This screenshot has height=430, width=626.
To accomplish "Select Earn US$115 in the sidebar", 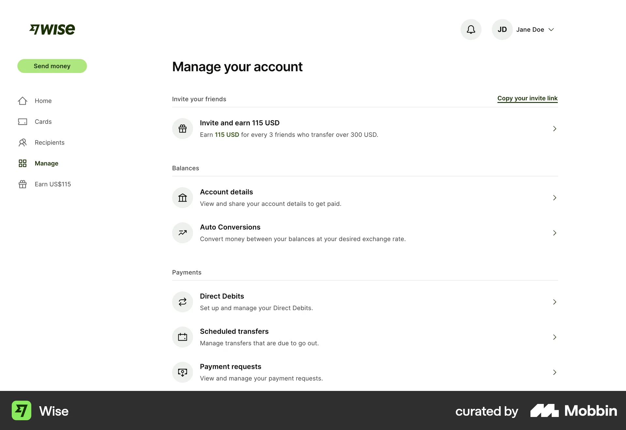I will point(53,184).
